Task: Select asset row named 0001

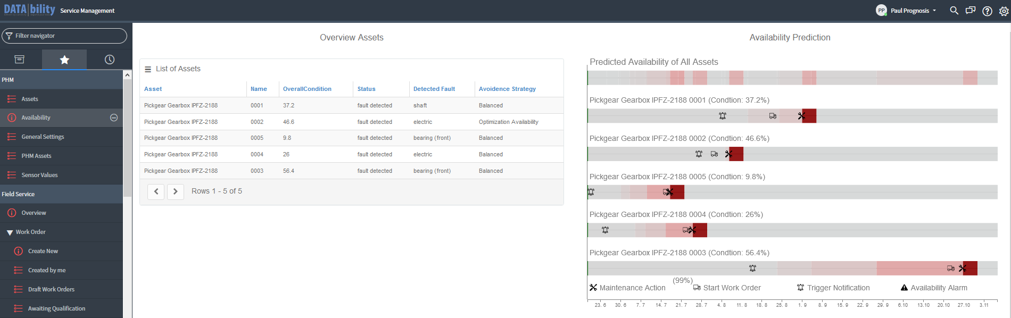Action: click(352, 105)
